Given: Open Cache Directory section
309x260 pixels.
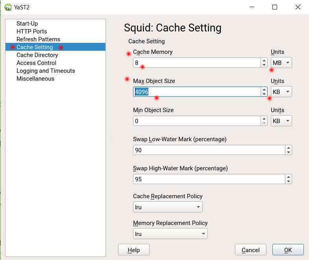Looking at the screenshot, I should click(x=37, y=55).
